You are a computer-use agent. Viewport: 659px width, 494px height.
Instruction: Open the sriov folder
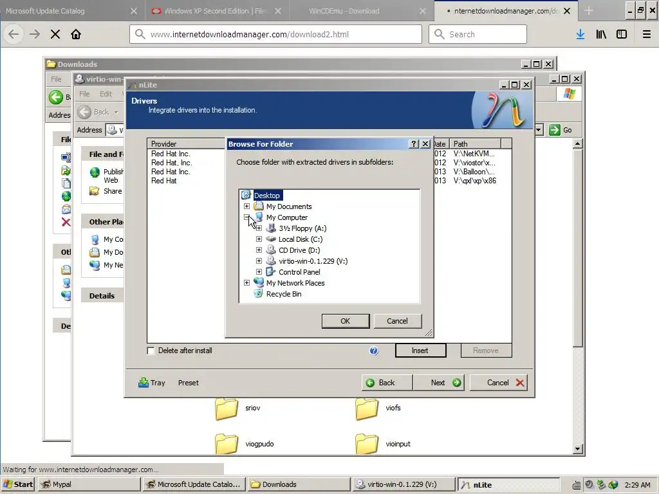237,408
